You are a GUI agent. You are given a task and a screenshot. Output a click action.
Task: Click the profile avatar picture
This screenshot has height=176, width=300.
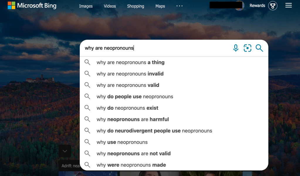point(240,6)
